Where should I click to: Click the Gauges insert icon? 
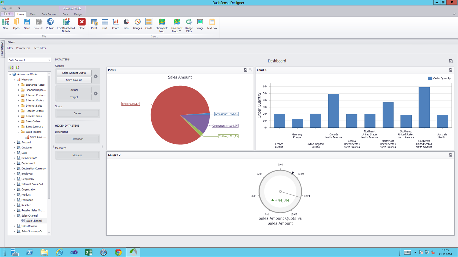(137, 24)
